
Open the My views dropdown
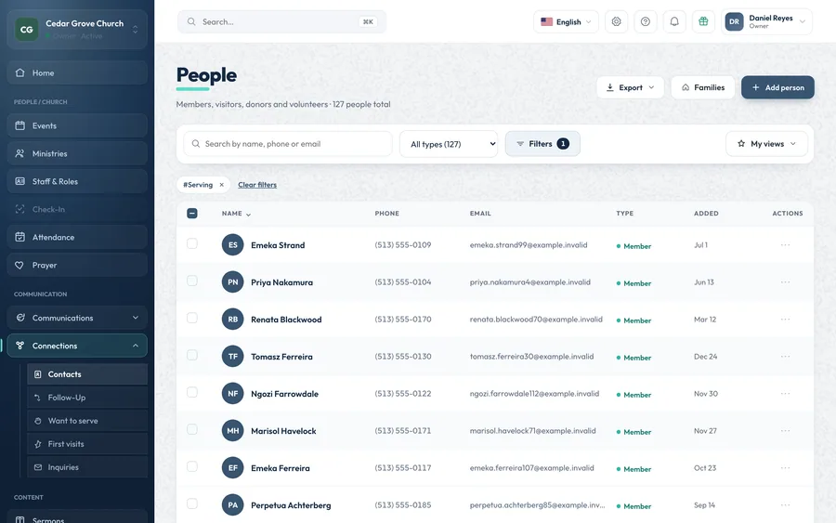pyautogui.click(x=766, y=144)
